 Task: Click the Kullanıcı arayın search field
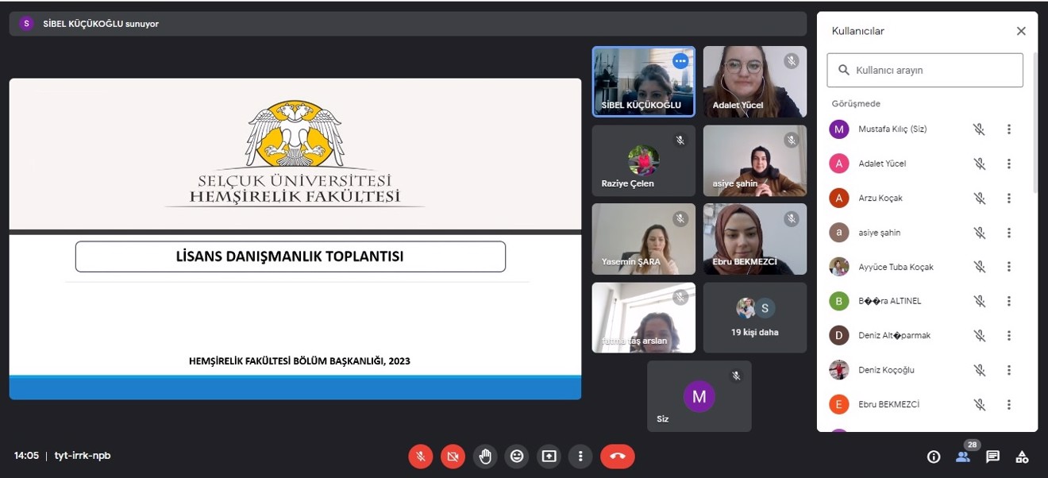coord(925,70)
